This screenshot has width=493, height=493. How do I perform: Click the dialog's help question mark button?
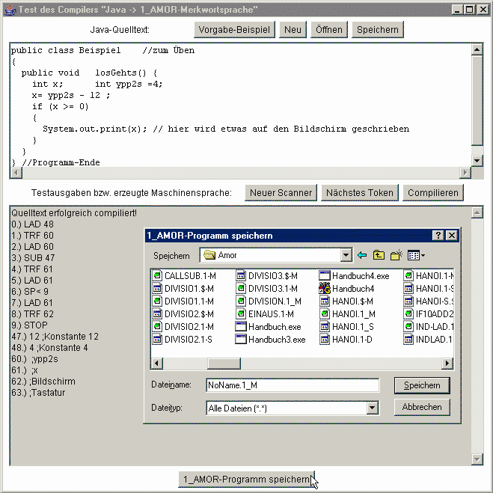point(438,236)
